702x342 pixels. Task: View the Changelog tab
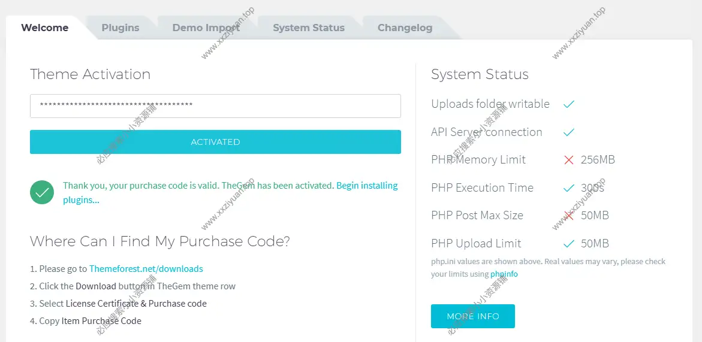click(x=405, y=28)
